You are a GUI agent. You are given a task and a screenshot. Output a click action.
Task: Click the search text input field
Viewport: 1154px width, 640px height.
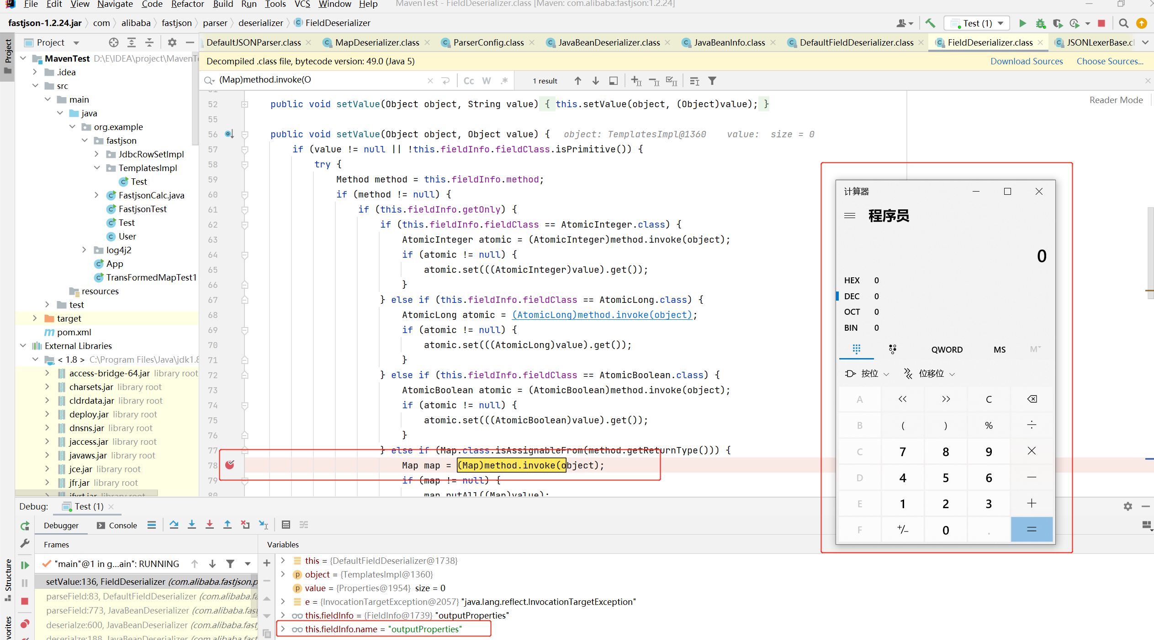320,80
